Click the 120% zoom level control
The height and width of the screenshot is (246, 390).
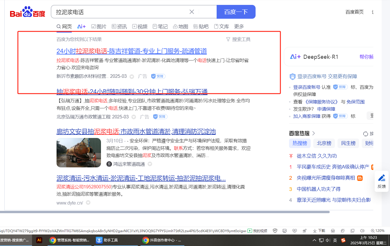click(378, 231)
